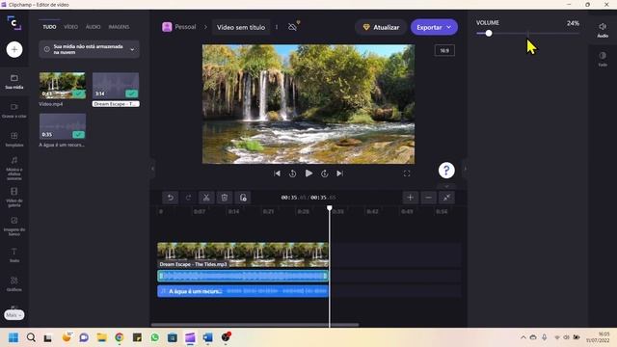Select the A água é um recurso audio thumbnail
The image size is (617, 347).
pos(62,126)
